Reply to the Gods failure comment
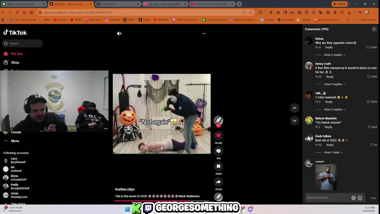380x214 pixels. tap(330, 145)
